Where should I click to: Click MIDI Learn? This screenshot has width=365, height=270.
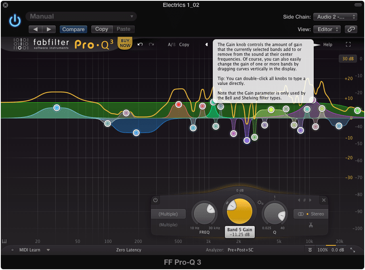point(30,250)
